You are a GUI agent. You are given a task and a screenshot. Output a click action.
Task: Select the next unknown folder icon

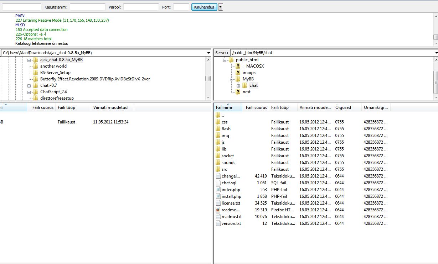[238, 92]
